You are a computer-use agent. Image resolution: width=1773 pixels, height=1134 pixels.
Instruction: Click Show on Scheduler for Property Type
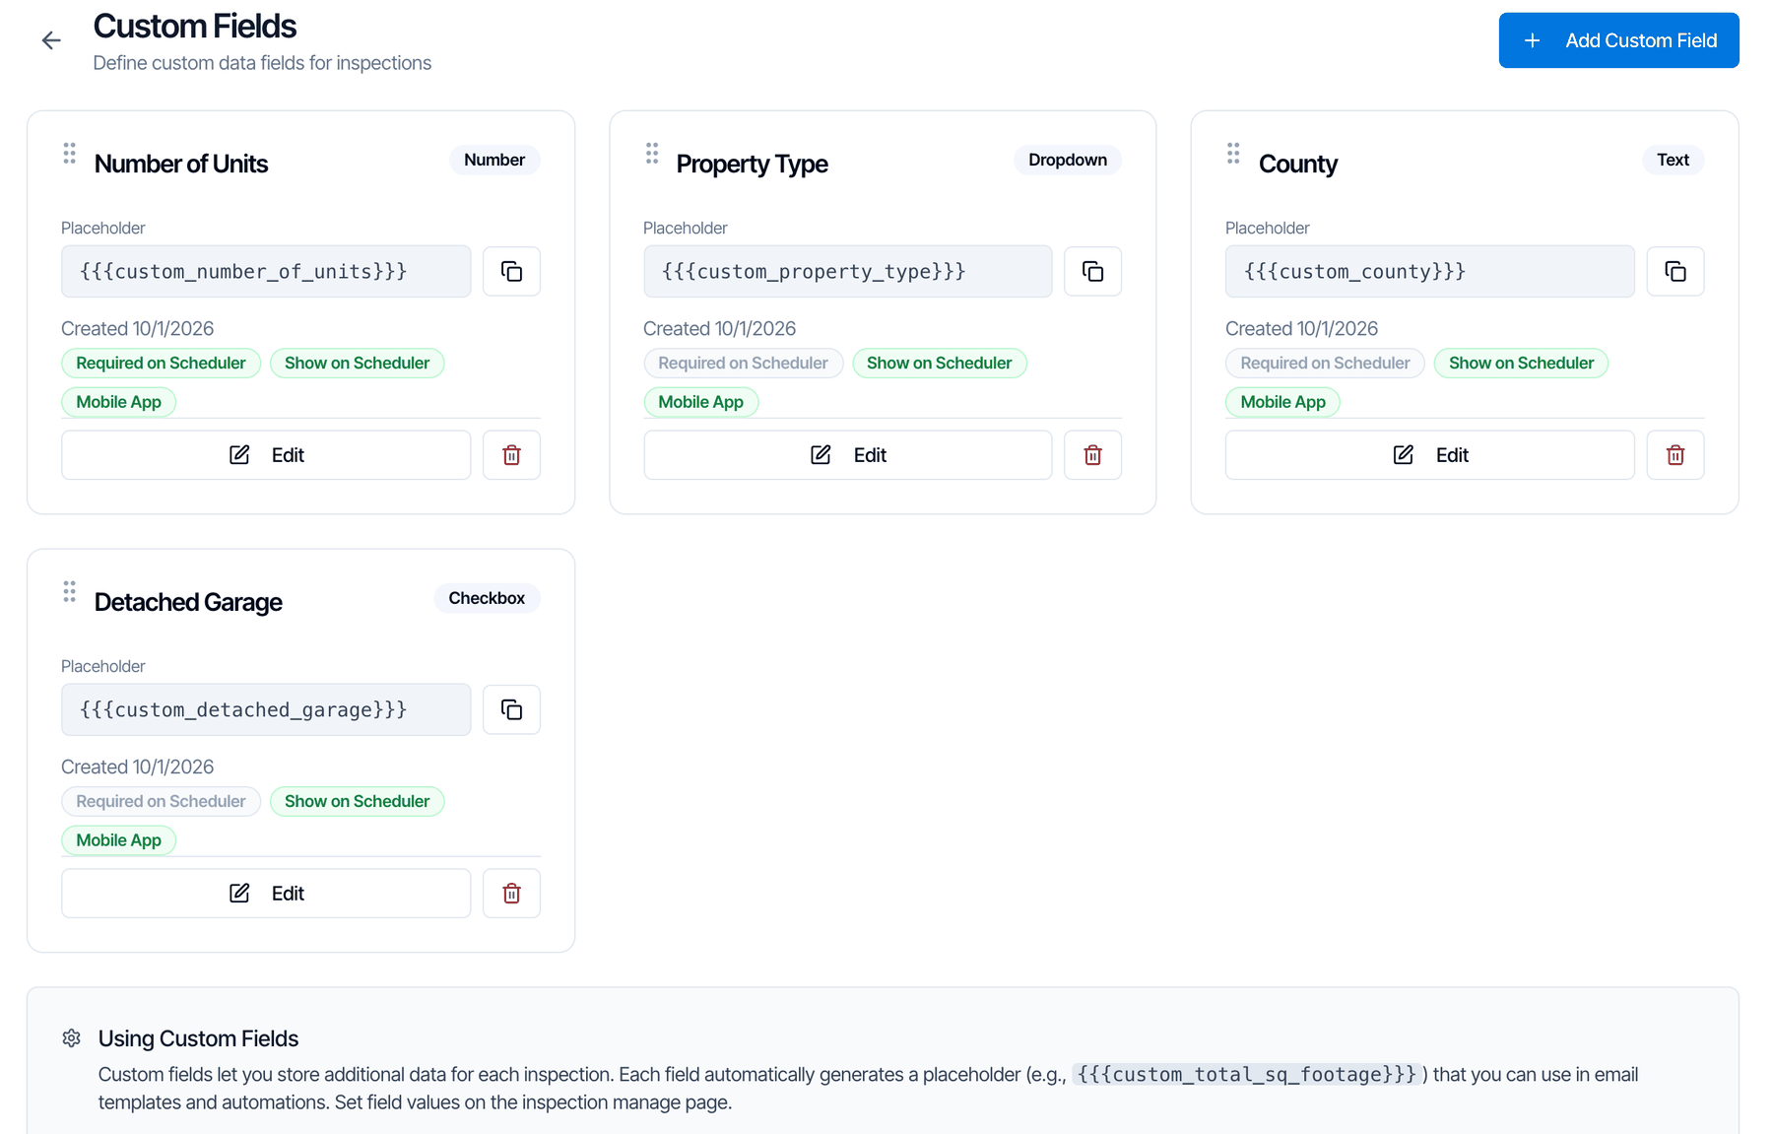[x=939, y=364]
